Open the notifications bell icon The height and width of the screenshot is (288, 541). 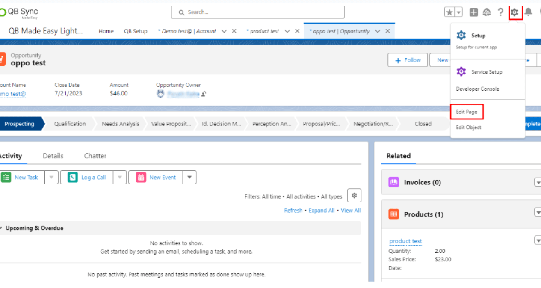pos(529,12)
